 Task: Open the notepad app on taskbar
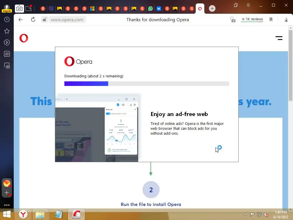tap(58, 214)
